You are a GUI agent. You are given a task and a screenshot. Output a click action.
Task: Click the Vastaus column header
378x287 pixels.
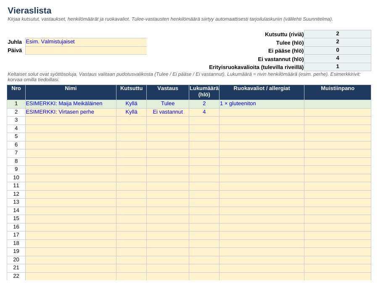coord(168,92)
